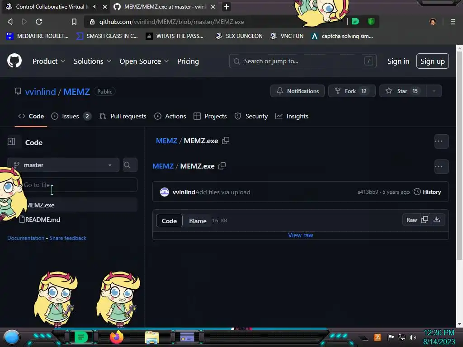This screenshot has width=463, height=347.
Task: Go back with browser back arrow
Action: [10, 22]
